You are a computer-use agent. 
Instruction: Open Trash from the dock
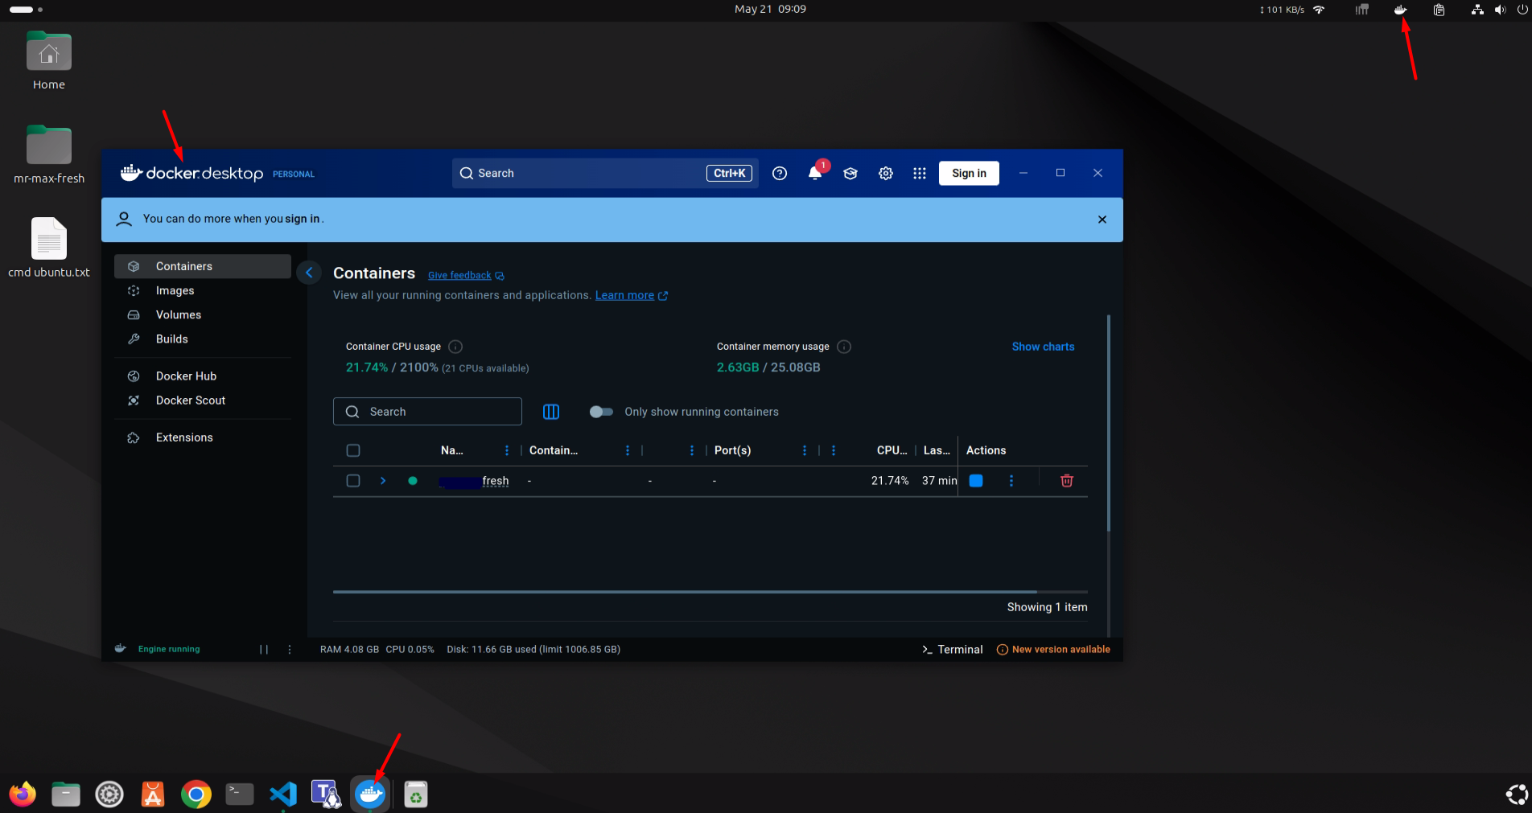pos(415,795)
